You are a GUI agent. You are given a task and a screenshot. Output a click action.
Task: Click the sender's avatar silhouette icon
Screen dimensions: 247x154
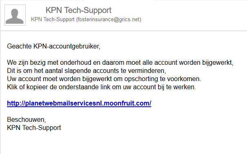(15, 15)
